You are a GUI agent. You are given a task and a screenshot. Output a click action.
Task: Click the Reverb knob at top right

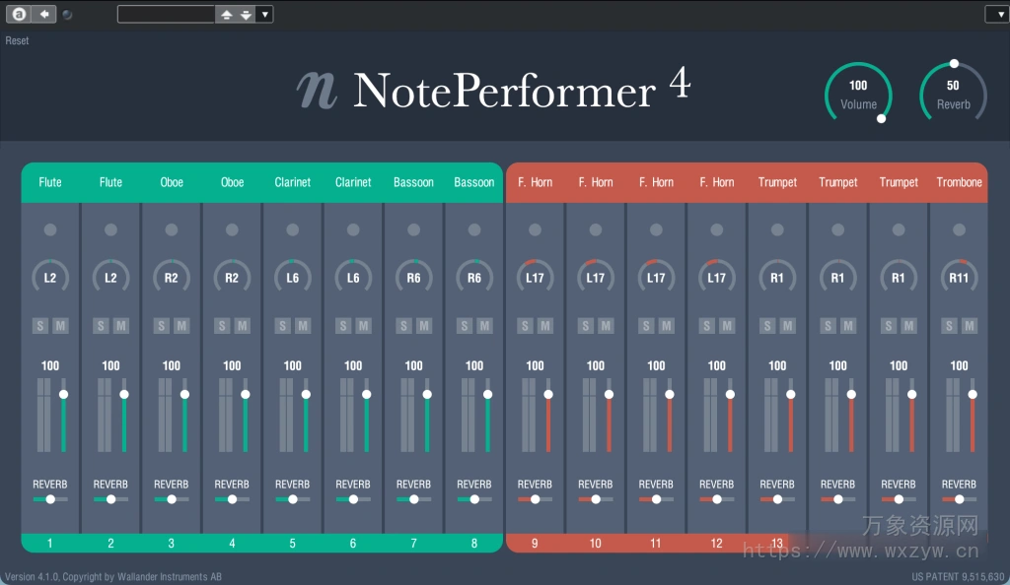pyautogui.click(x=952, y=92)
